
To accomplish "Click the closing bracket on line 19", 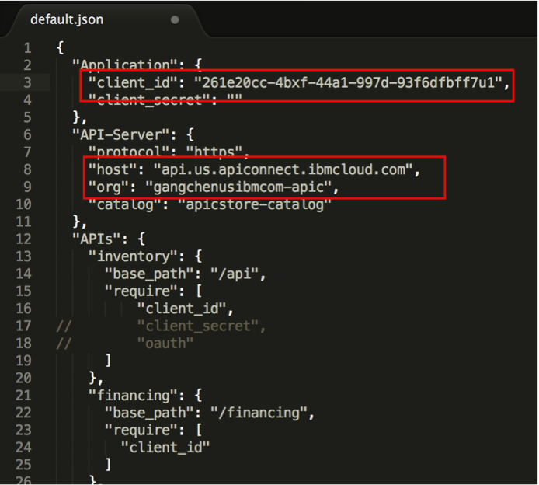I will click(x=108, y=361).
